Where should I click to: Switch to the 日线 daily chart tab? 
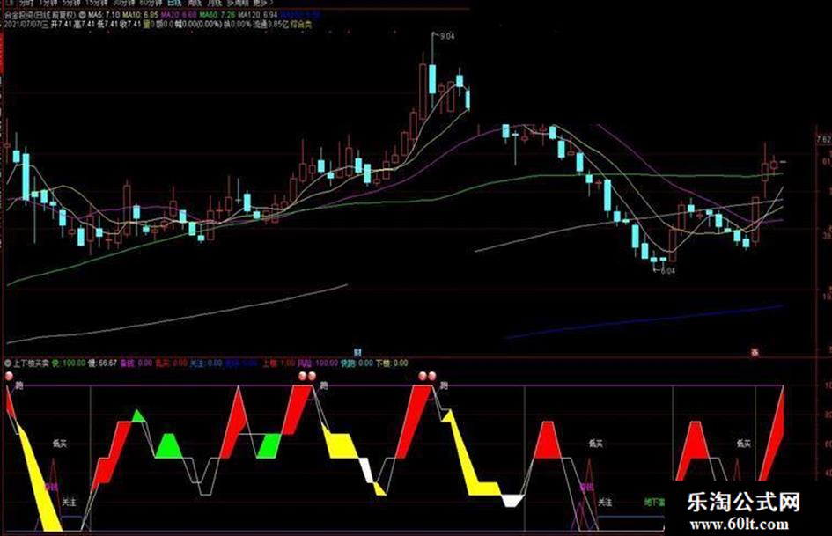(x=174, y=3)
